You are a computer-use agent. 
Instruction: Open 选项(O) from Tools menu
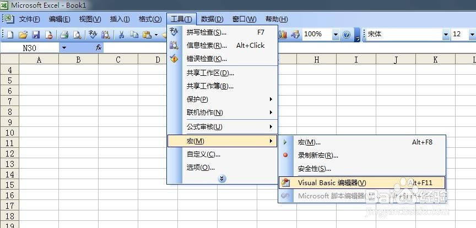pos(223,168)
